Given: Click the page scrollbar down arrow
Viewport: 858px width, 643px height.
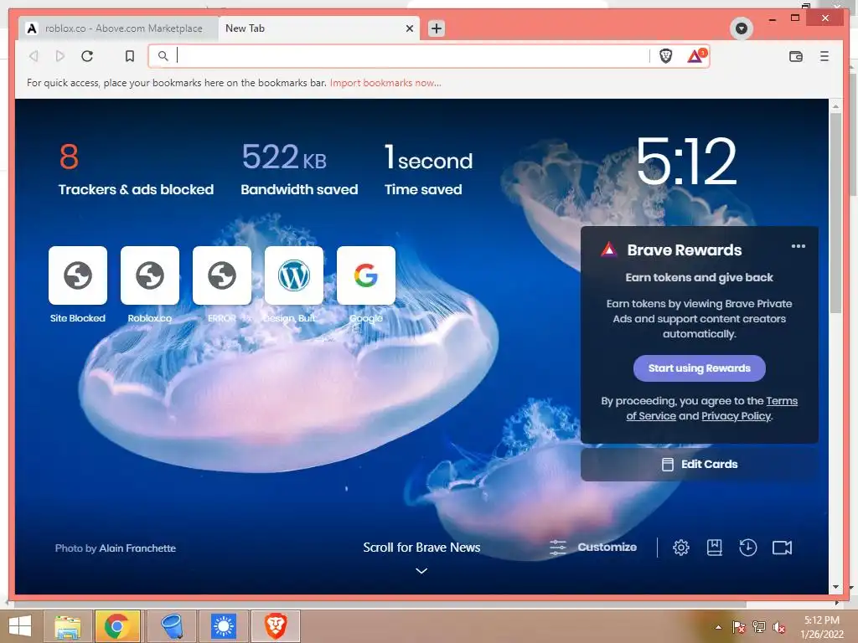Looking at the screenshot, I should [835, 587].
